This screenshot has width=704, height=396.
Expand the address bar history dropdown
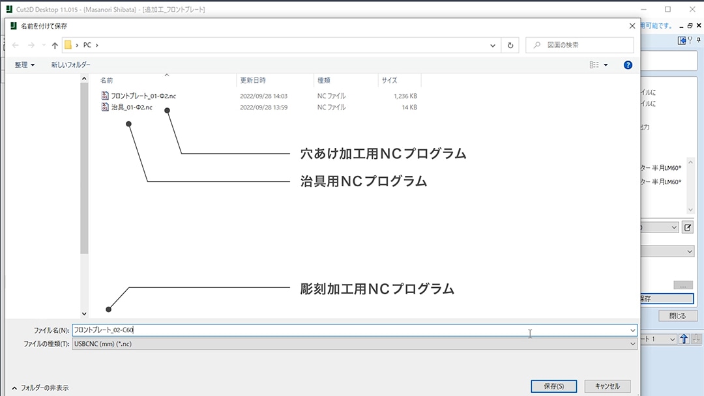493,46
